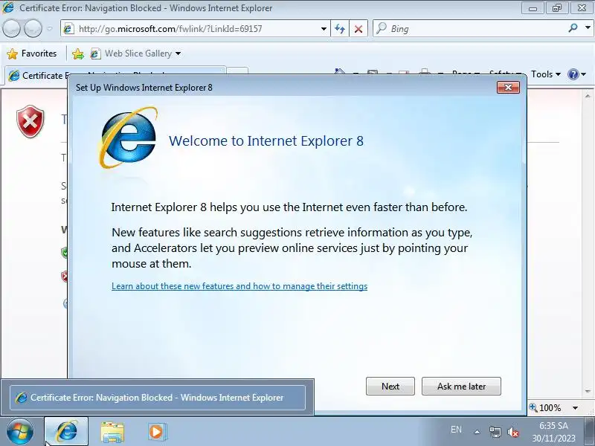Click the Internet Explorer taskbar icon
Image resolution: width=595 pixels, height=446 pixels.
click(66, 432)
